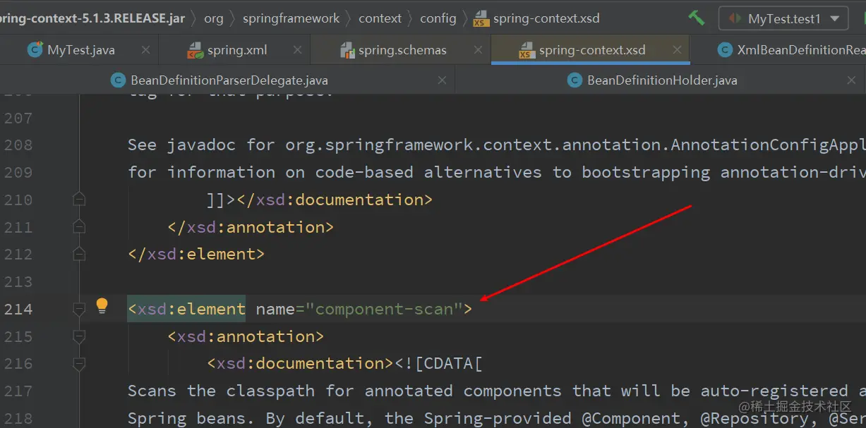Click line number 208 in the gutter
The height and width of the screenshot is (428, 866).
[18, 145]
